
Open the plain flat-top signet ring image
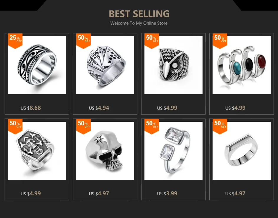point(241,151)
